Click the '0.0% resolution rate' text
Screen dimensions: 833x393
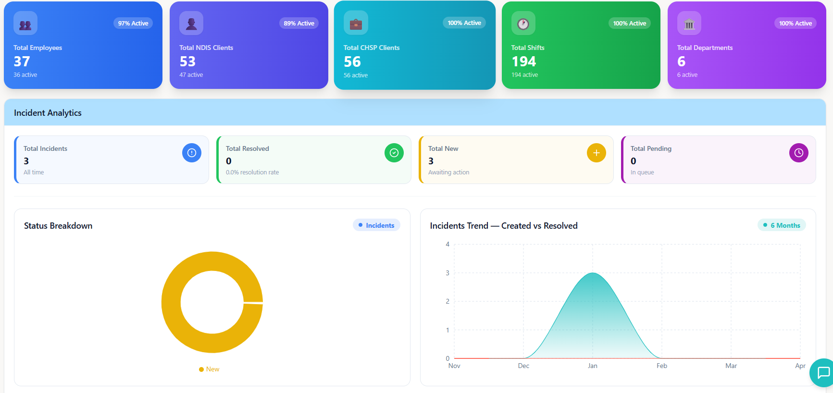pos(252,172)
